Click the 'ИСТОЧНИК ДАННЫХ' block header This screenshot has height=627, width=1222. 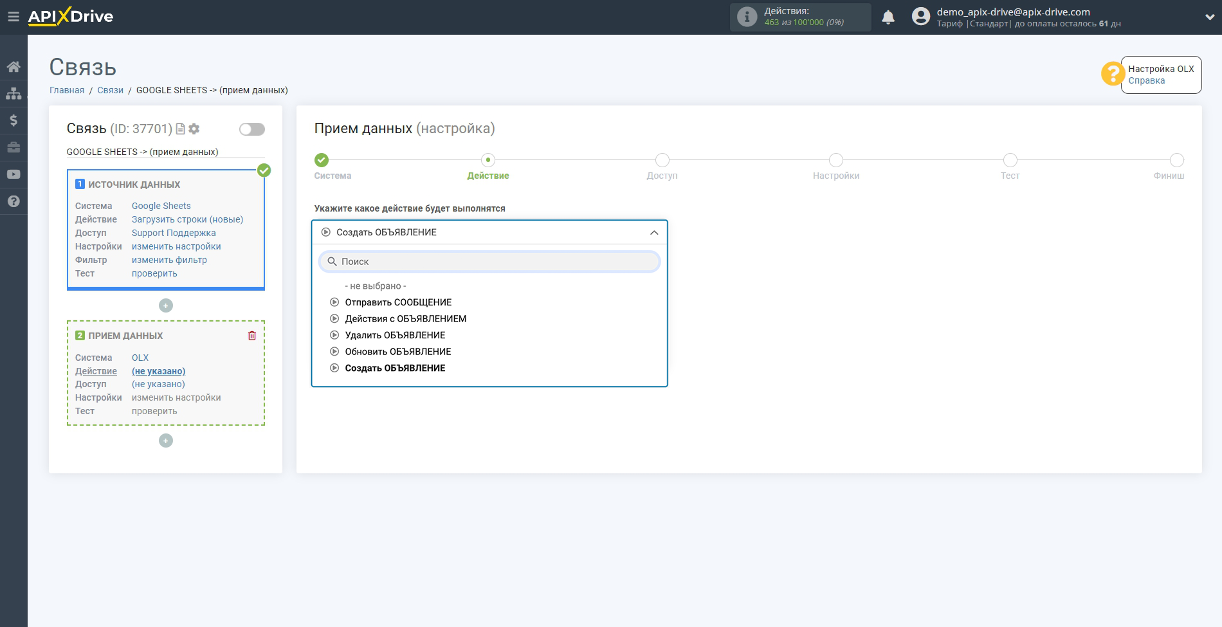134,185
